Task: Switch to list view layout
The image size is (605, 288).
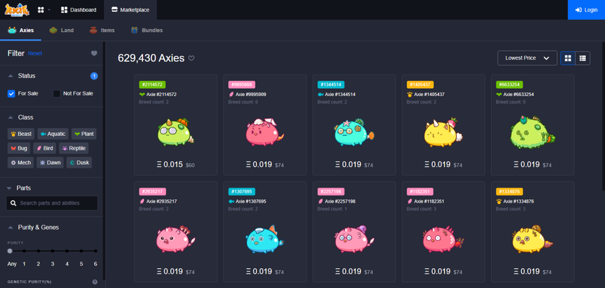Action: [583, 58]
